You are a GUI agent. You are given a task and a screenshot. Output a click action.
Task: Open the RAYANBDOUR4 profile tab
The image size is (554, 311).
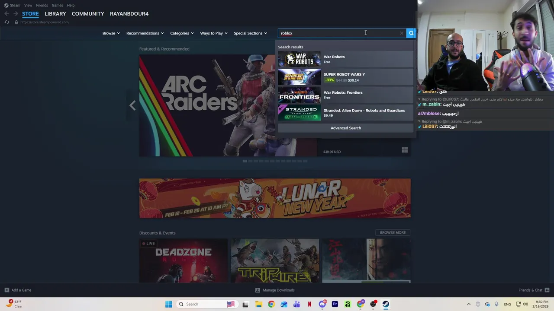point(129,14)
